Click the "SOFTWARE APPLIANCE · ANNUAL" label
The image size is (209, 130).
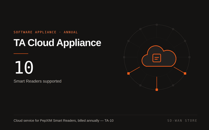coord(46,32)
